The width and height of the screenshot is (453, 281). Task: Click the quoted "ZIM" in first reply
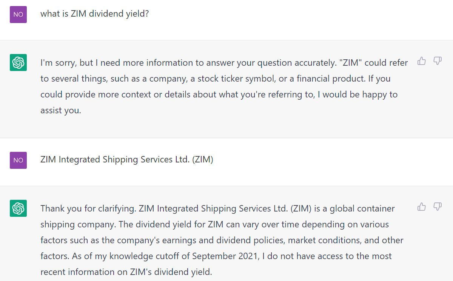(x=350, y=63)
